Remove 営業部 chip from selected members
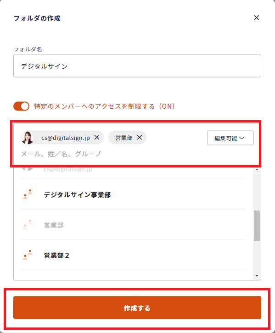Viewport: 275px width, 333px height. pos(140,138)
